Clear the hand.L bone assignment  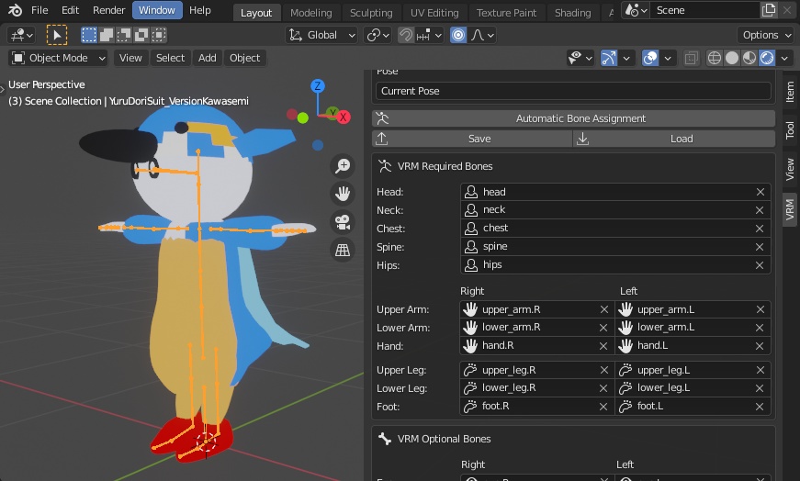pos(760,346)
